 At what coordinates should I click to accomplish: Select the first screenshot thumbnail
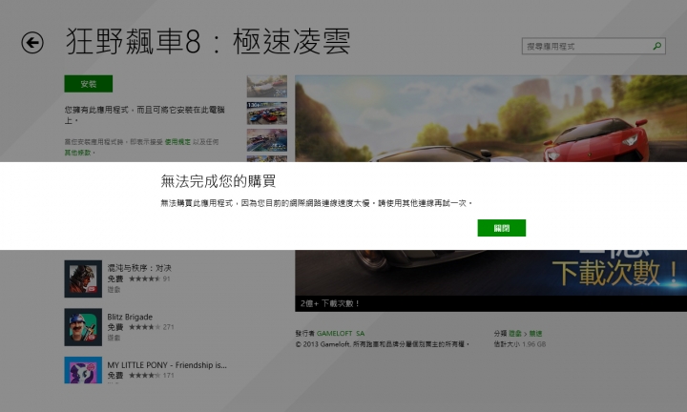pyautogui.click(x=267, y=86)
